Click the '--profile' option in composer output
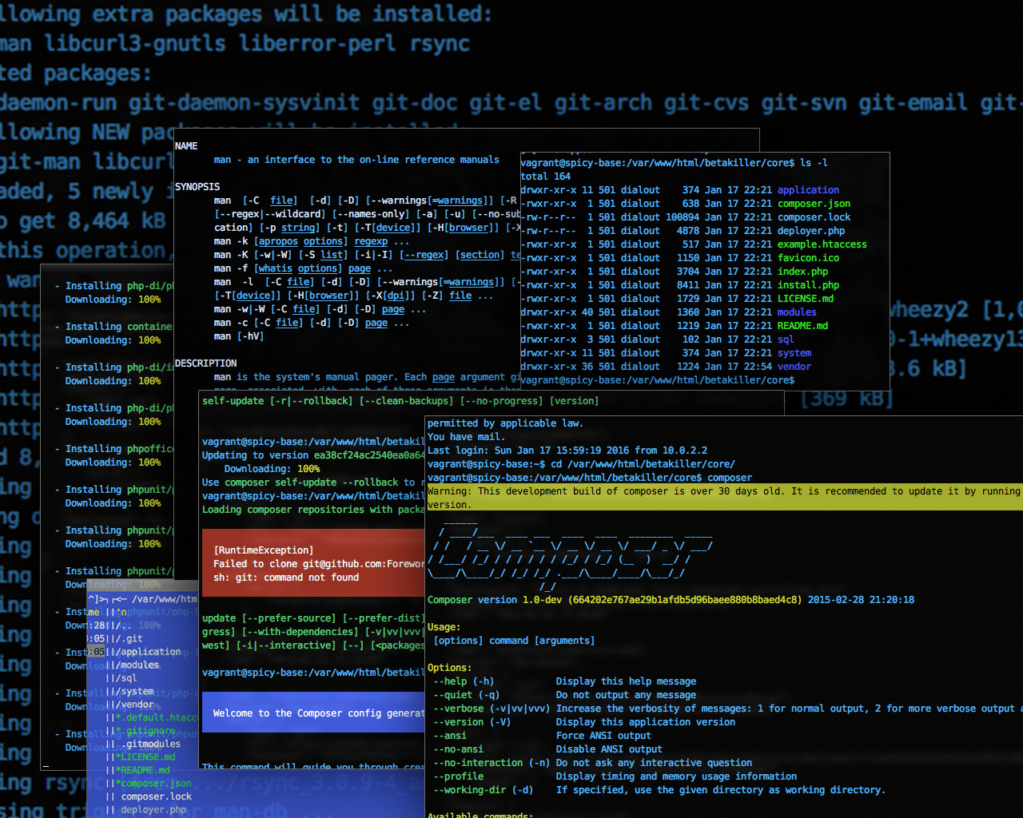 click(458, 776)
